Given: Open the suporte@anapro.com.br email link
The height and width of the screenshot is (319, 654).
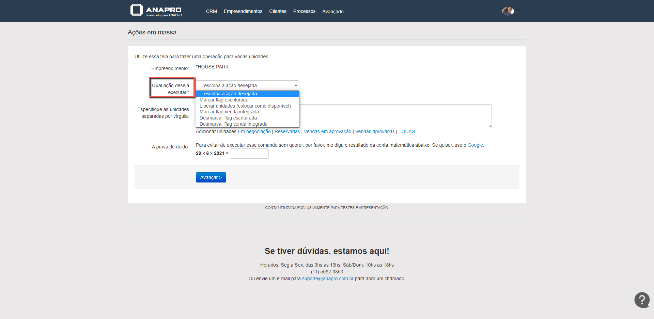Looking at the screenshot, I should [x=327, y=279].
